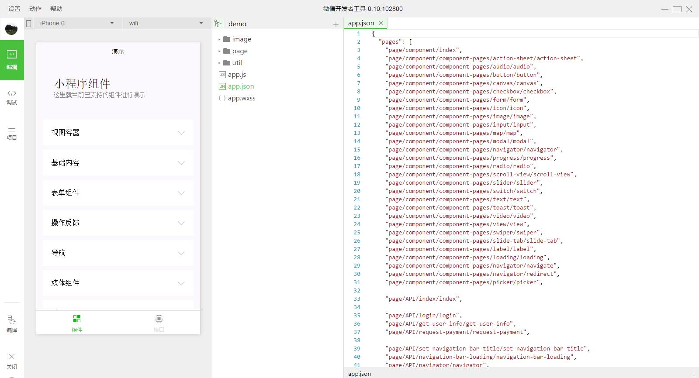Viewport: 699px width, 378px height.
Task: Select the 编辑 (edit) sidebar icon
Action: coord(12,60)
